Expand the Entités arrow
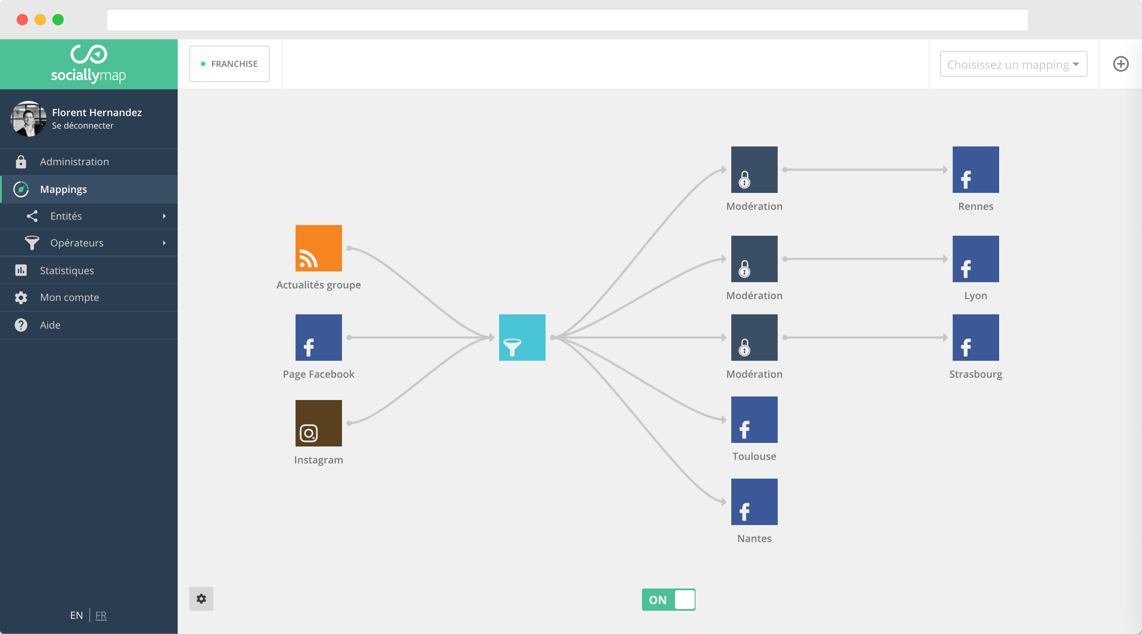1142x634 pixels. [164, 216]
